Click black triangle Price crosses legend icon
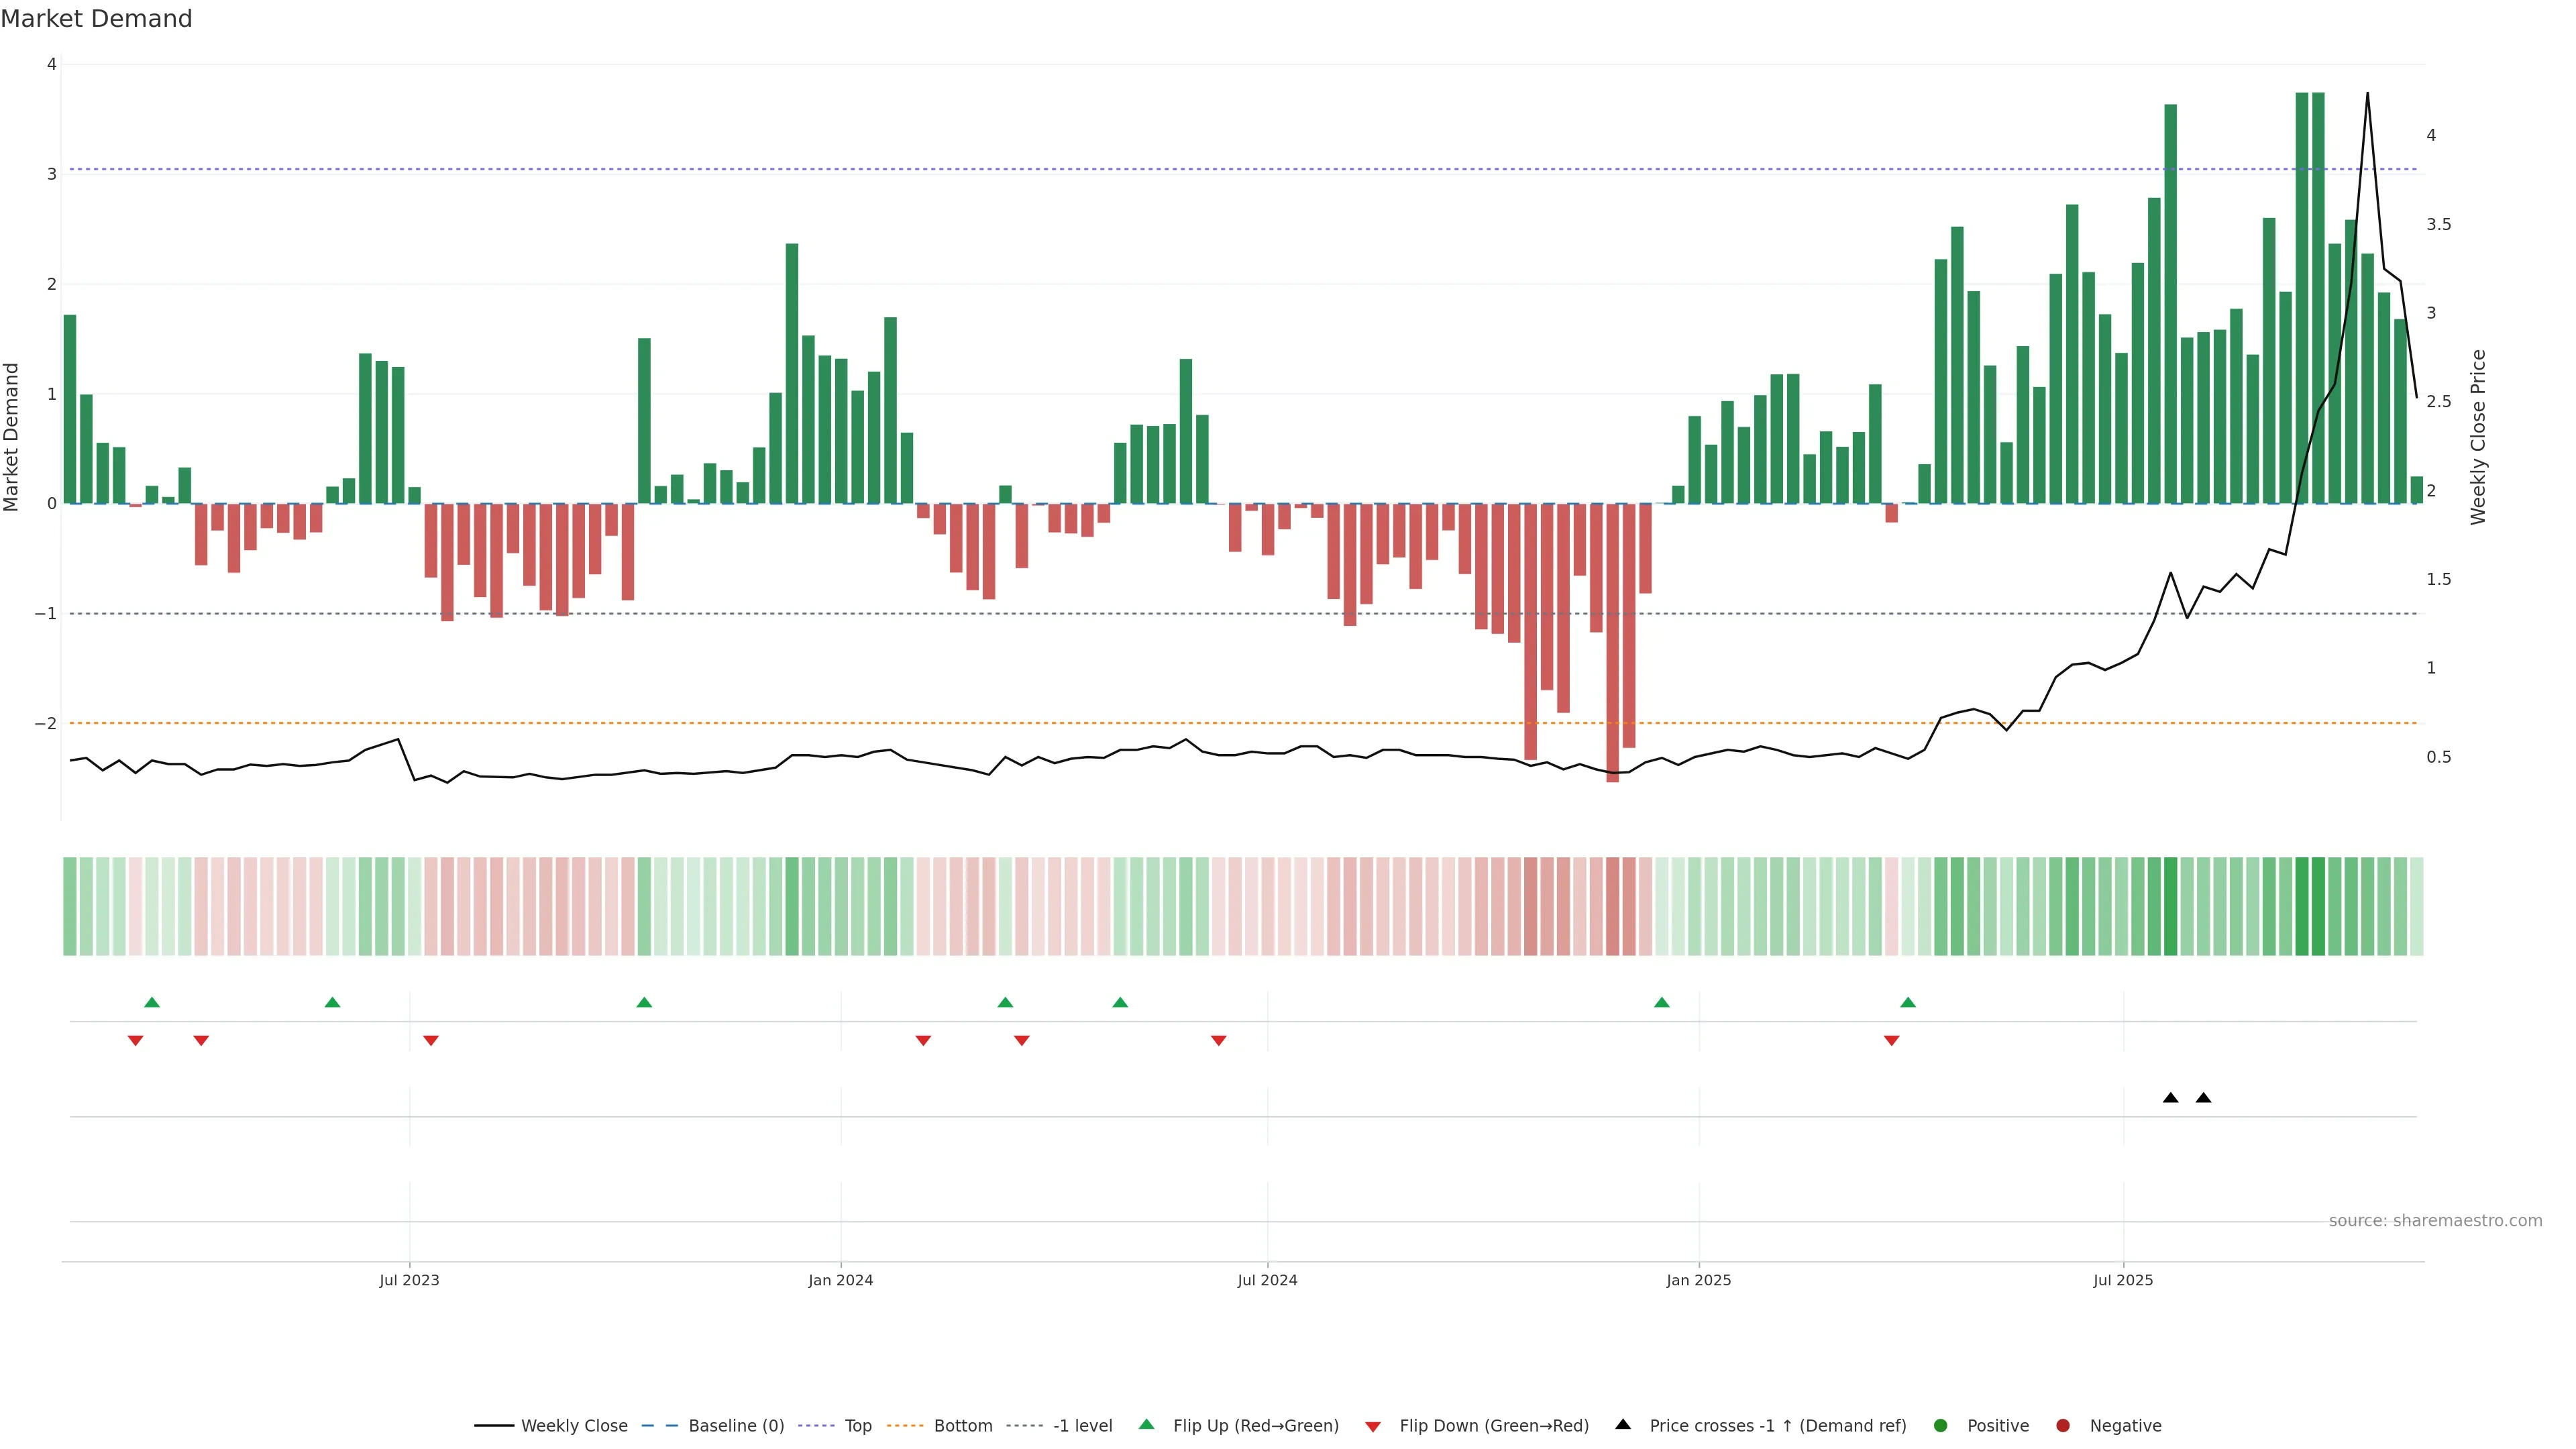Viewport: 2576px width, 1449px height. [x=1623, y=1424]
